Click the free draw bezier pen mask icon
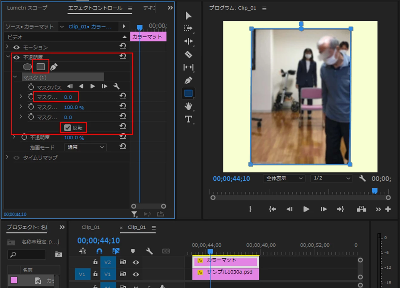The image size is (400, 288). pyautogui.click(x=54, y=67)
